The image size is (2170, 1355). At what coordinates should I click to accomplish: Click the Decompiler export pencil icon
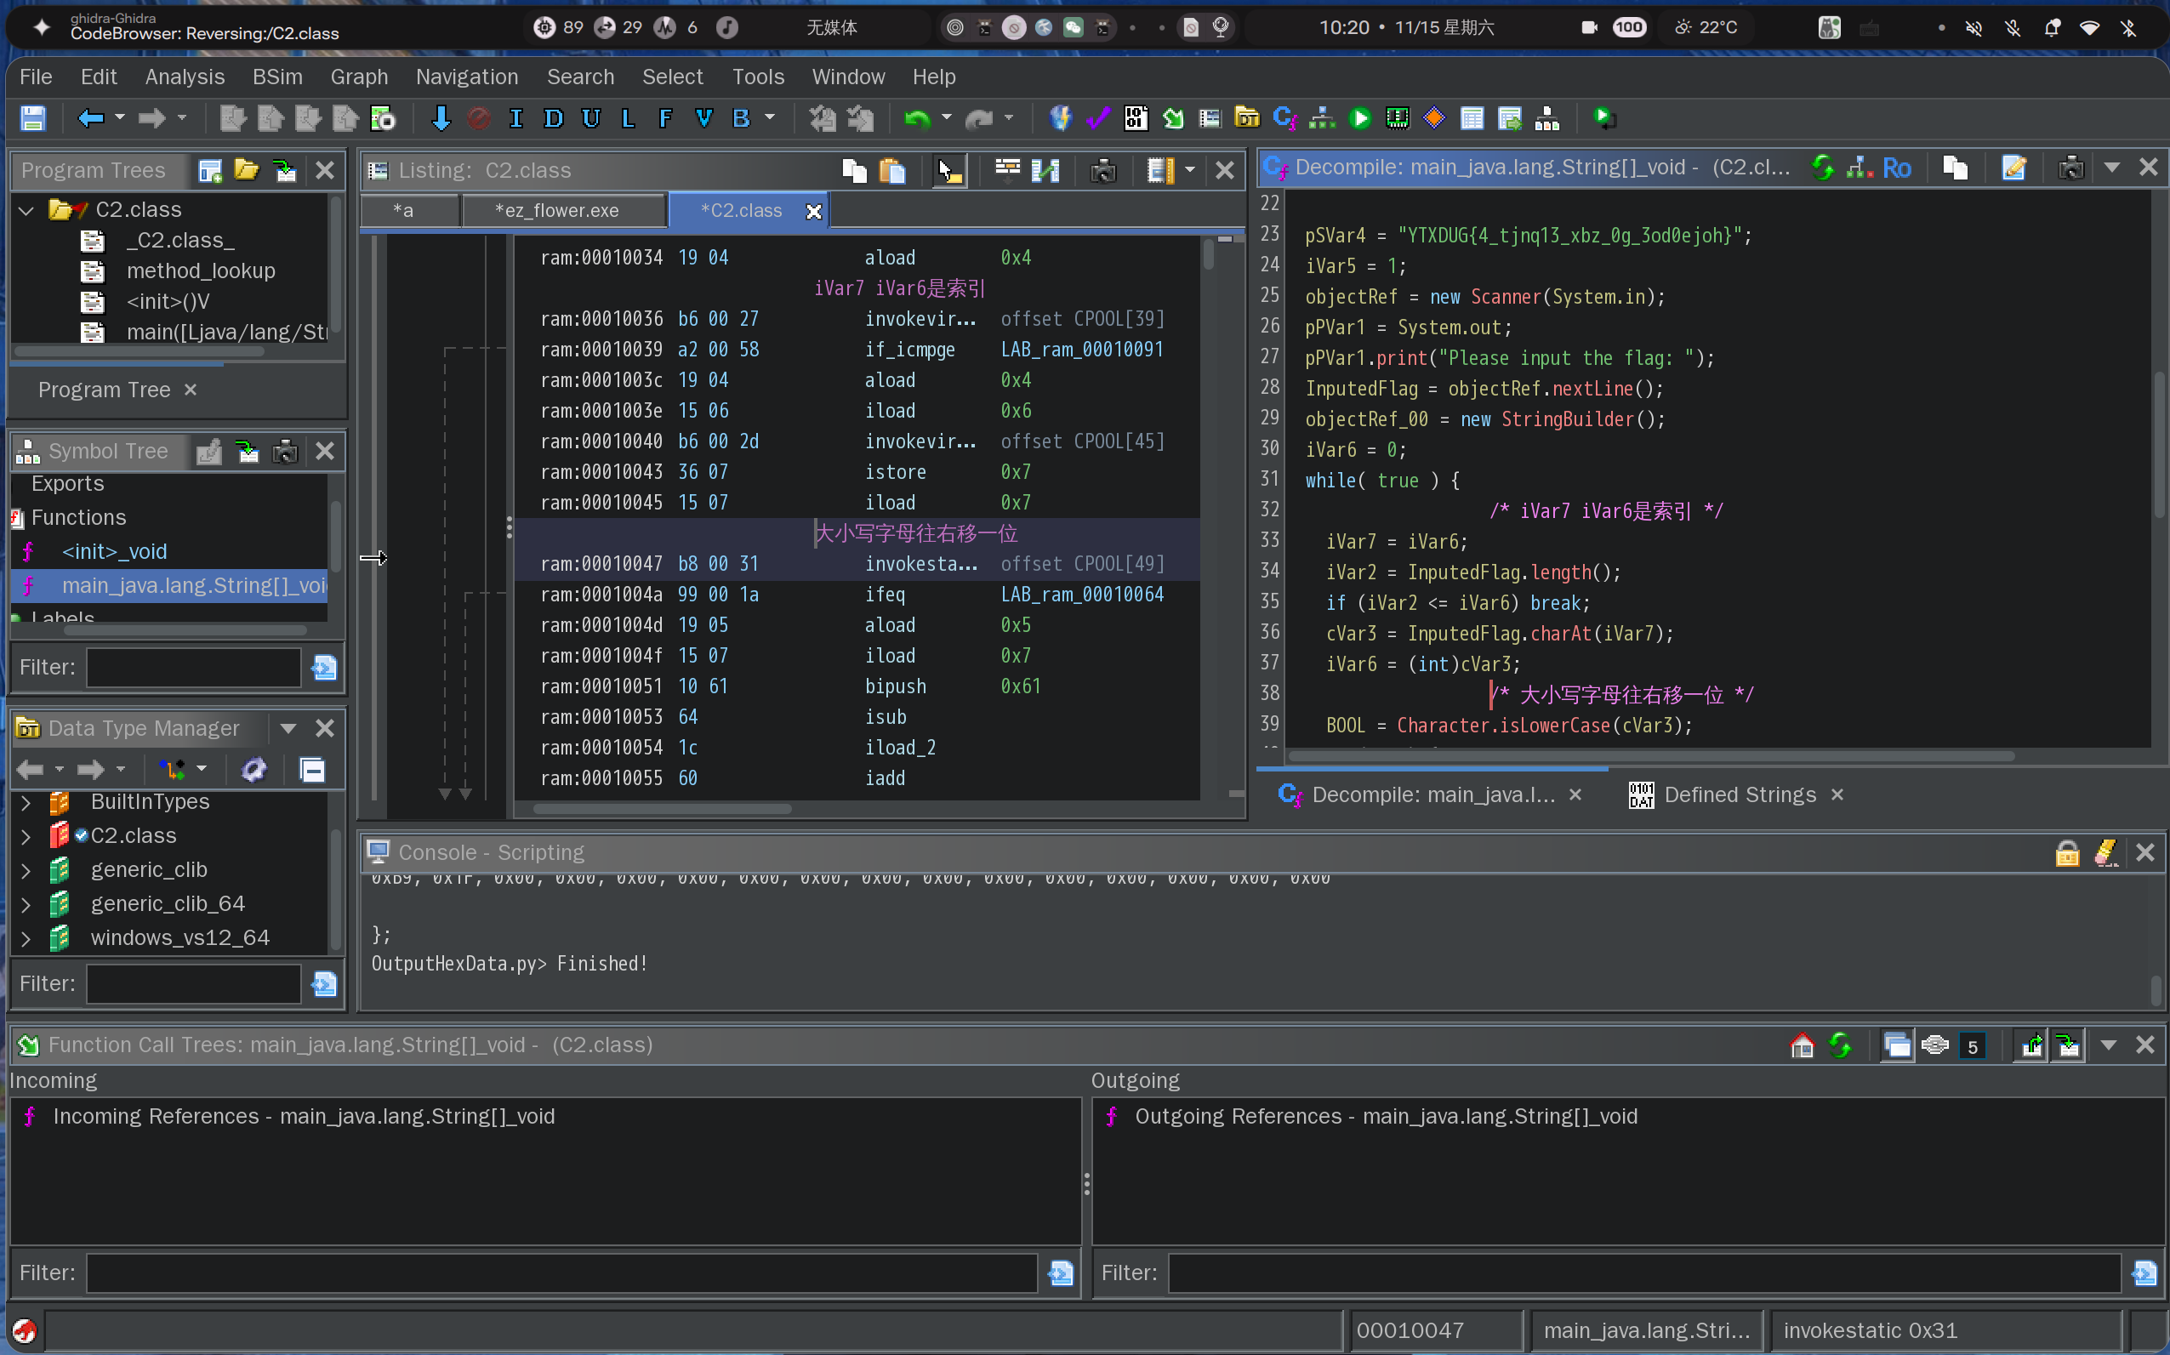point(2013,168)
